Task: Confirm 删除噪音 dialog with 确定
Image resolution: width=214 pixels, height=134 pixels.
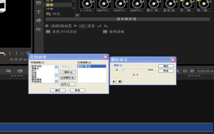Action: tap(166, 66)
